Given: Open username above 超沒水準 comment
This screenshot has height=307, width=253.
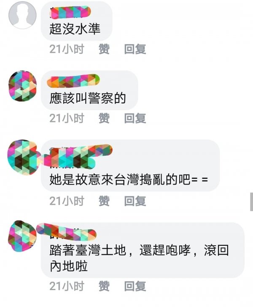Looking at the screenshot, I should tap(70, 12).
